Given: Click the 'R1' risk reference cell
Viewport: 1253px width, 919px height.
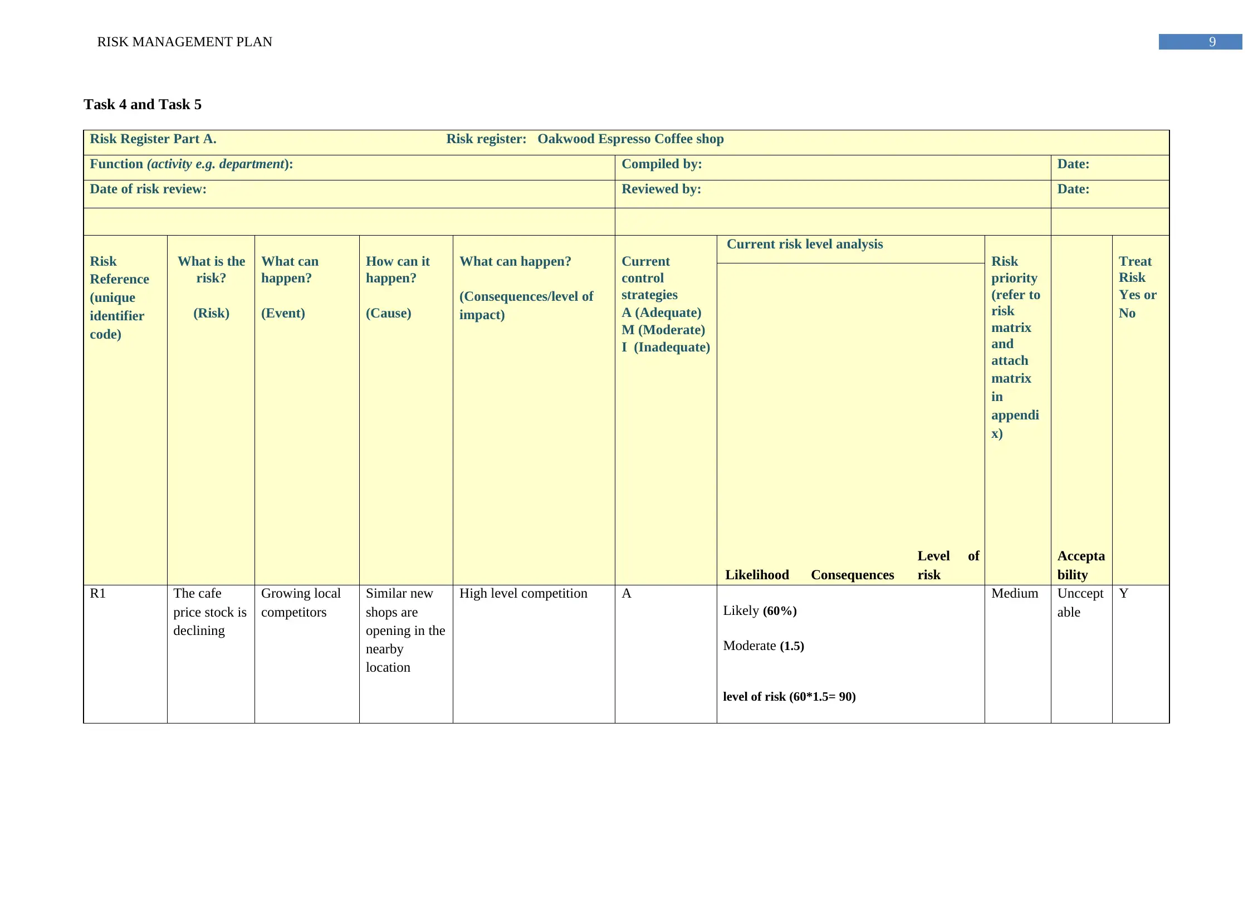Looking at the screenshot, I should point(125,654).
